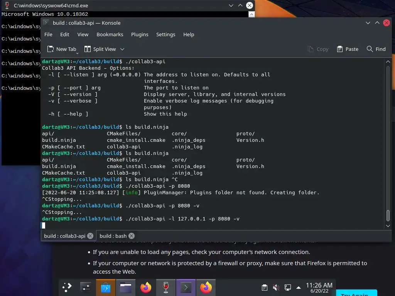Click the Konsole vertical scrollbar handle

coord(388,215)
